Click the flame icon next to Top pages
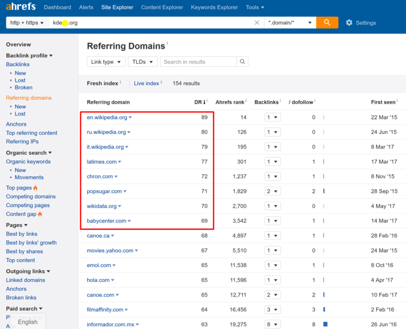 point(35,188)
